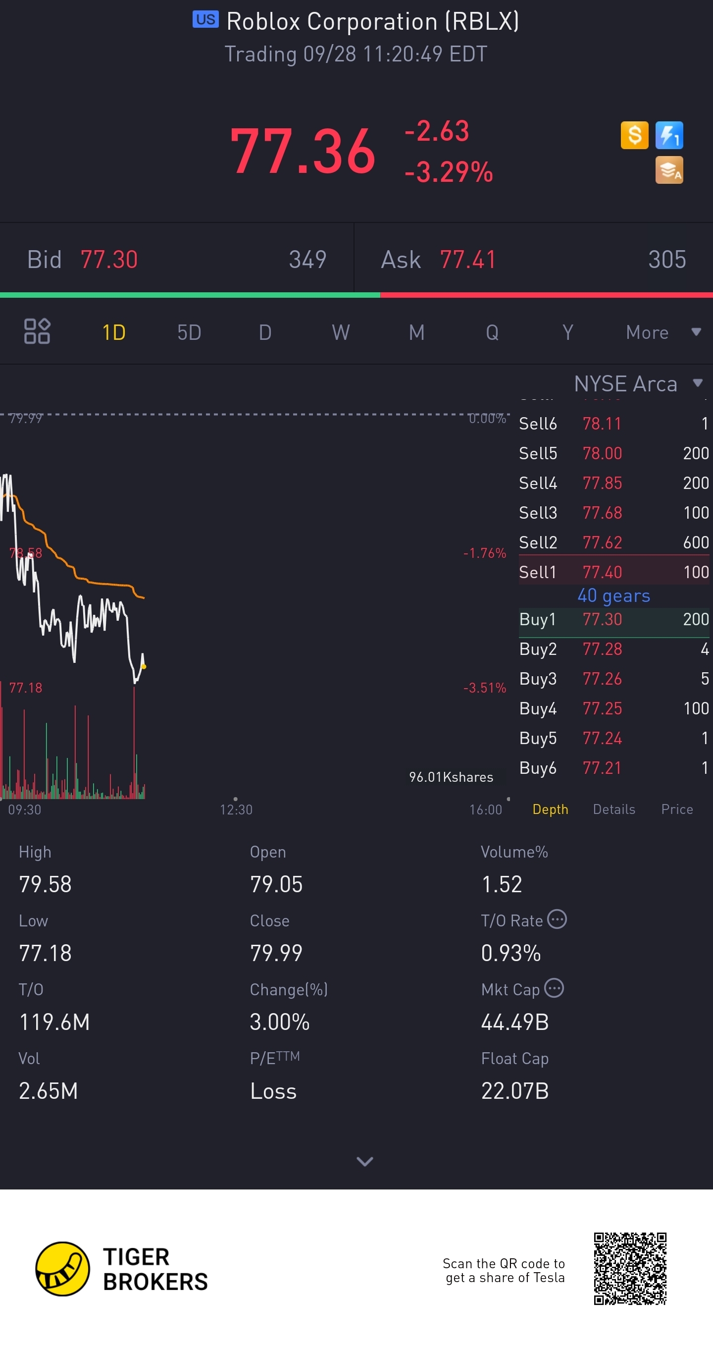Image resolution: width=713 pixels, height=1349 pixels.
Task: Tap the Float Cap value 22.07B
Action: click(x=515, y=1091)
